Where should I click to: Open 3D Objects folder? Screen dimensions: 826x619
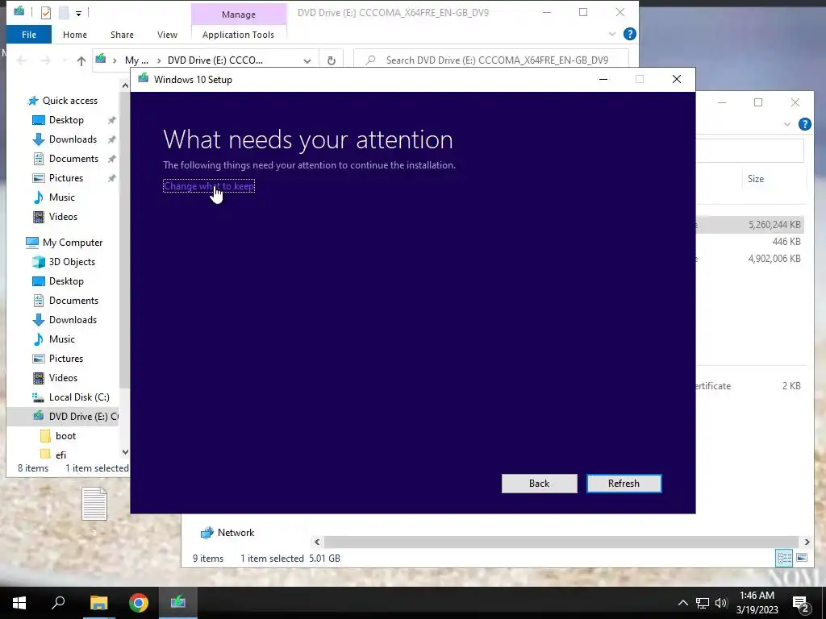(72, 262)
